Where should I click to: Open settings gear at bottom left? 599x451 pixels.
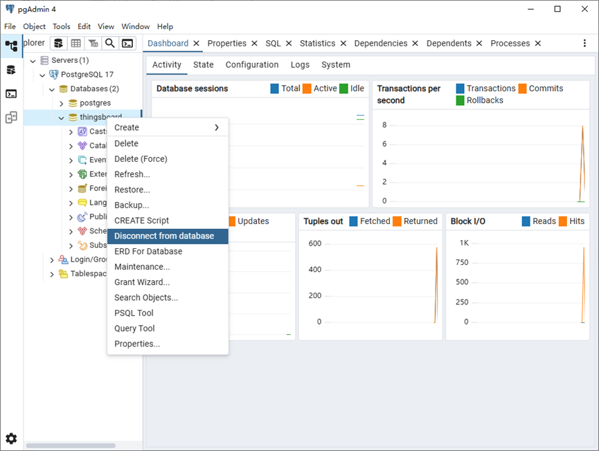[x=11, y=439]
